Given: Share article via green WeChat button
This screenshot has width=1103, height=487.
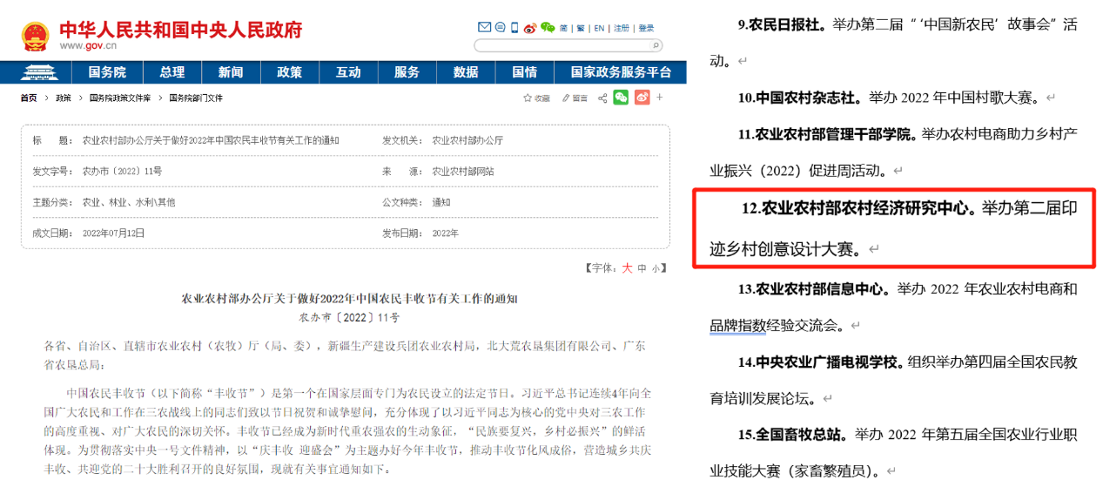Looking at the screenshot, I should 621,97.
